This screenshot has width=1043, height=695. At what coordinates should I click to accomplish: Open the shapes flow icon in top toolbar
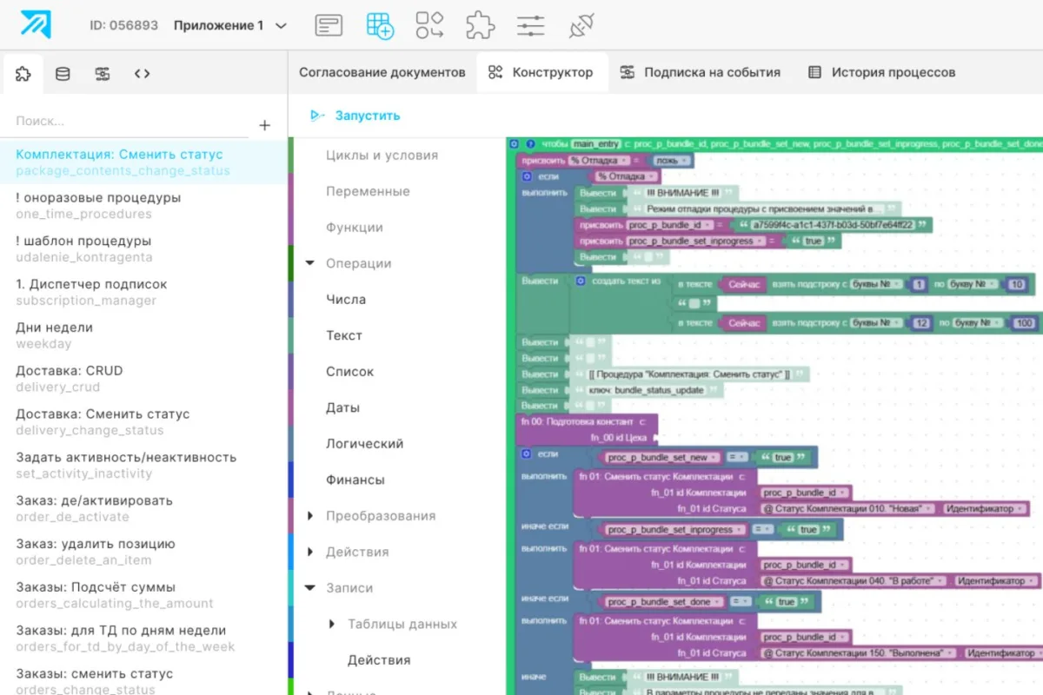coord(429,25)
